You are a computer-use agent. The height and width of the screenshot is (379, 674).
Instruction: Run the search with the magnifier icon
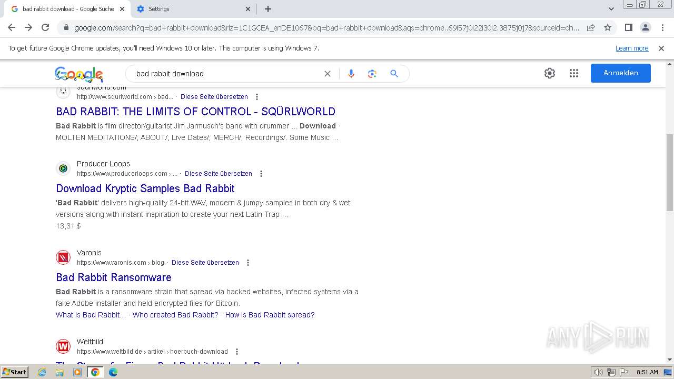click(x=394, y=74)
